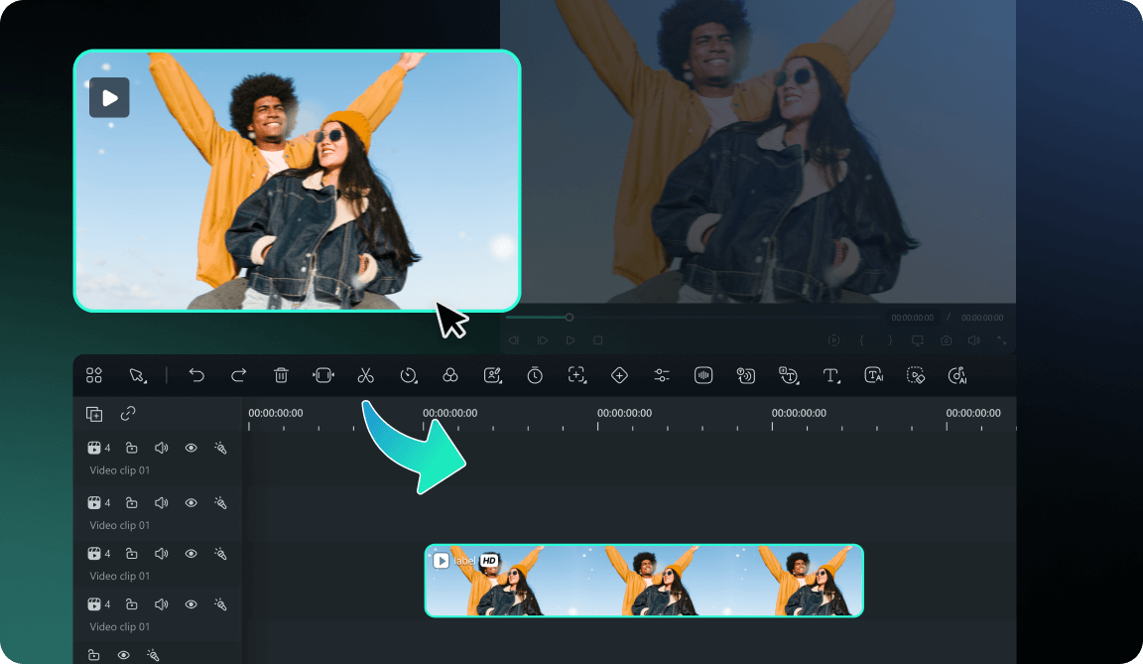Step forward one frame in preview player

(x=543, y=340)
